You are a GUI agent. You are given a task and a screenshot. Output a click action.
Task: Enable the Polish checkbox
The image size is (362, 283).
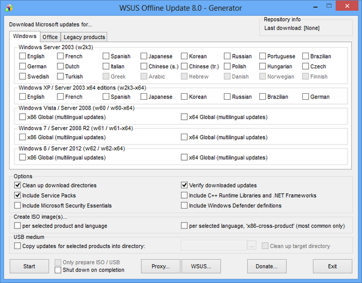click(x=227, y=67)
